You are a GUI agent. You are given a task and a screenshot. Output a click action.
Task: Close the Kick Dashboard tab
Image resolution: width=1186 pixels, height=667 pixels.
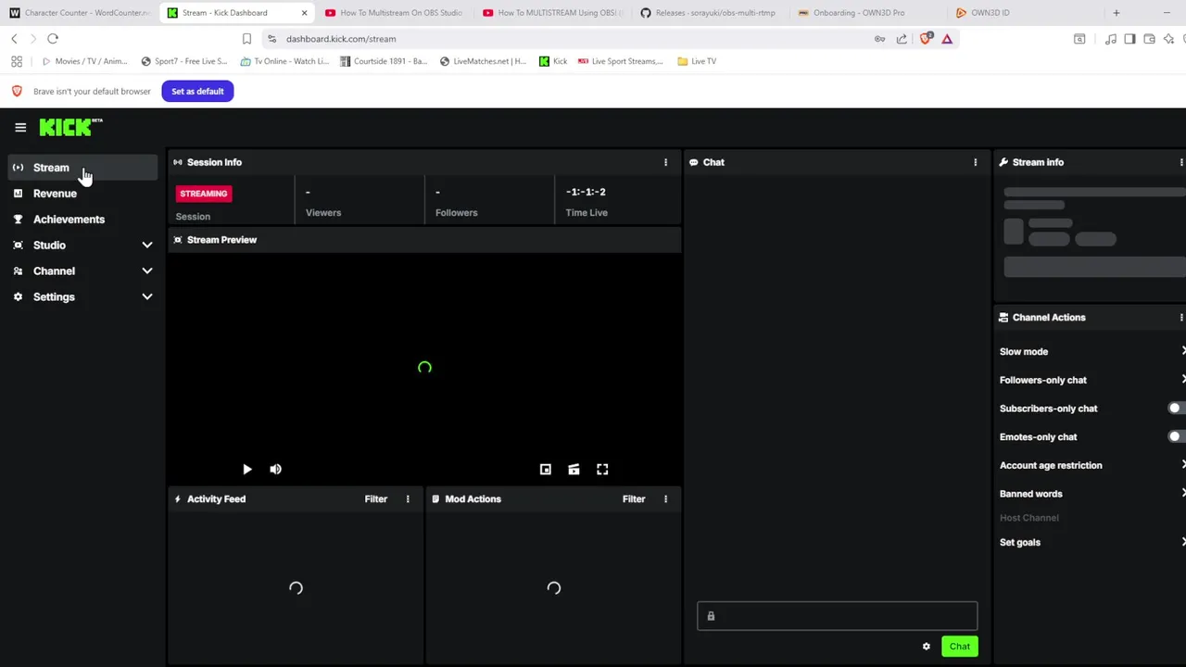coord(304,13)
